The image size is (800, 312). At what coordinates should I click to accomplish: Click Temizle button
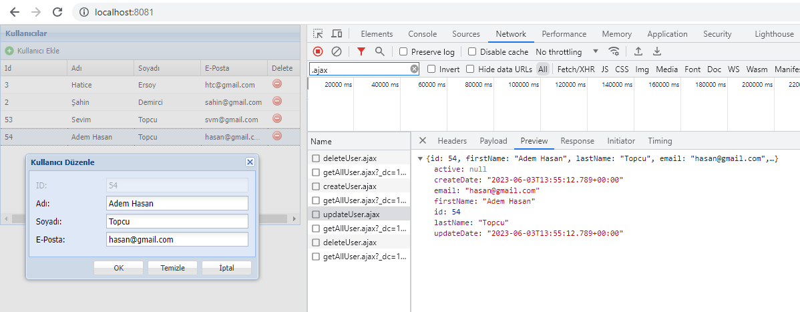pyautogui.click(x=172, y=268)
